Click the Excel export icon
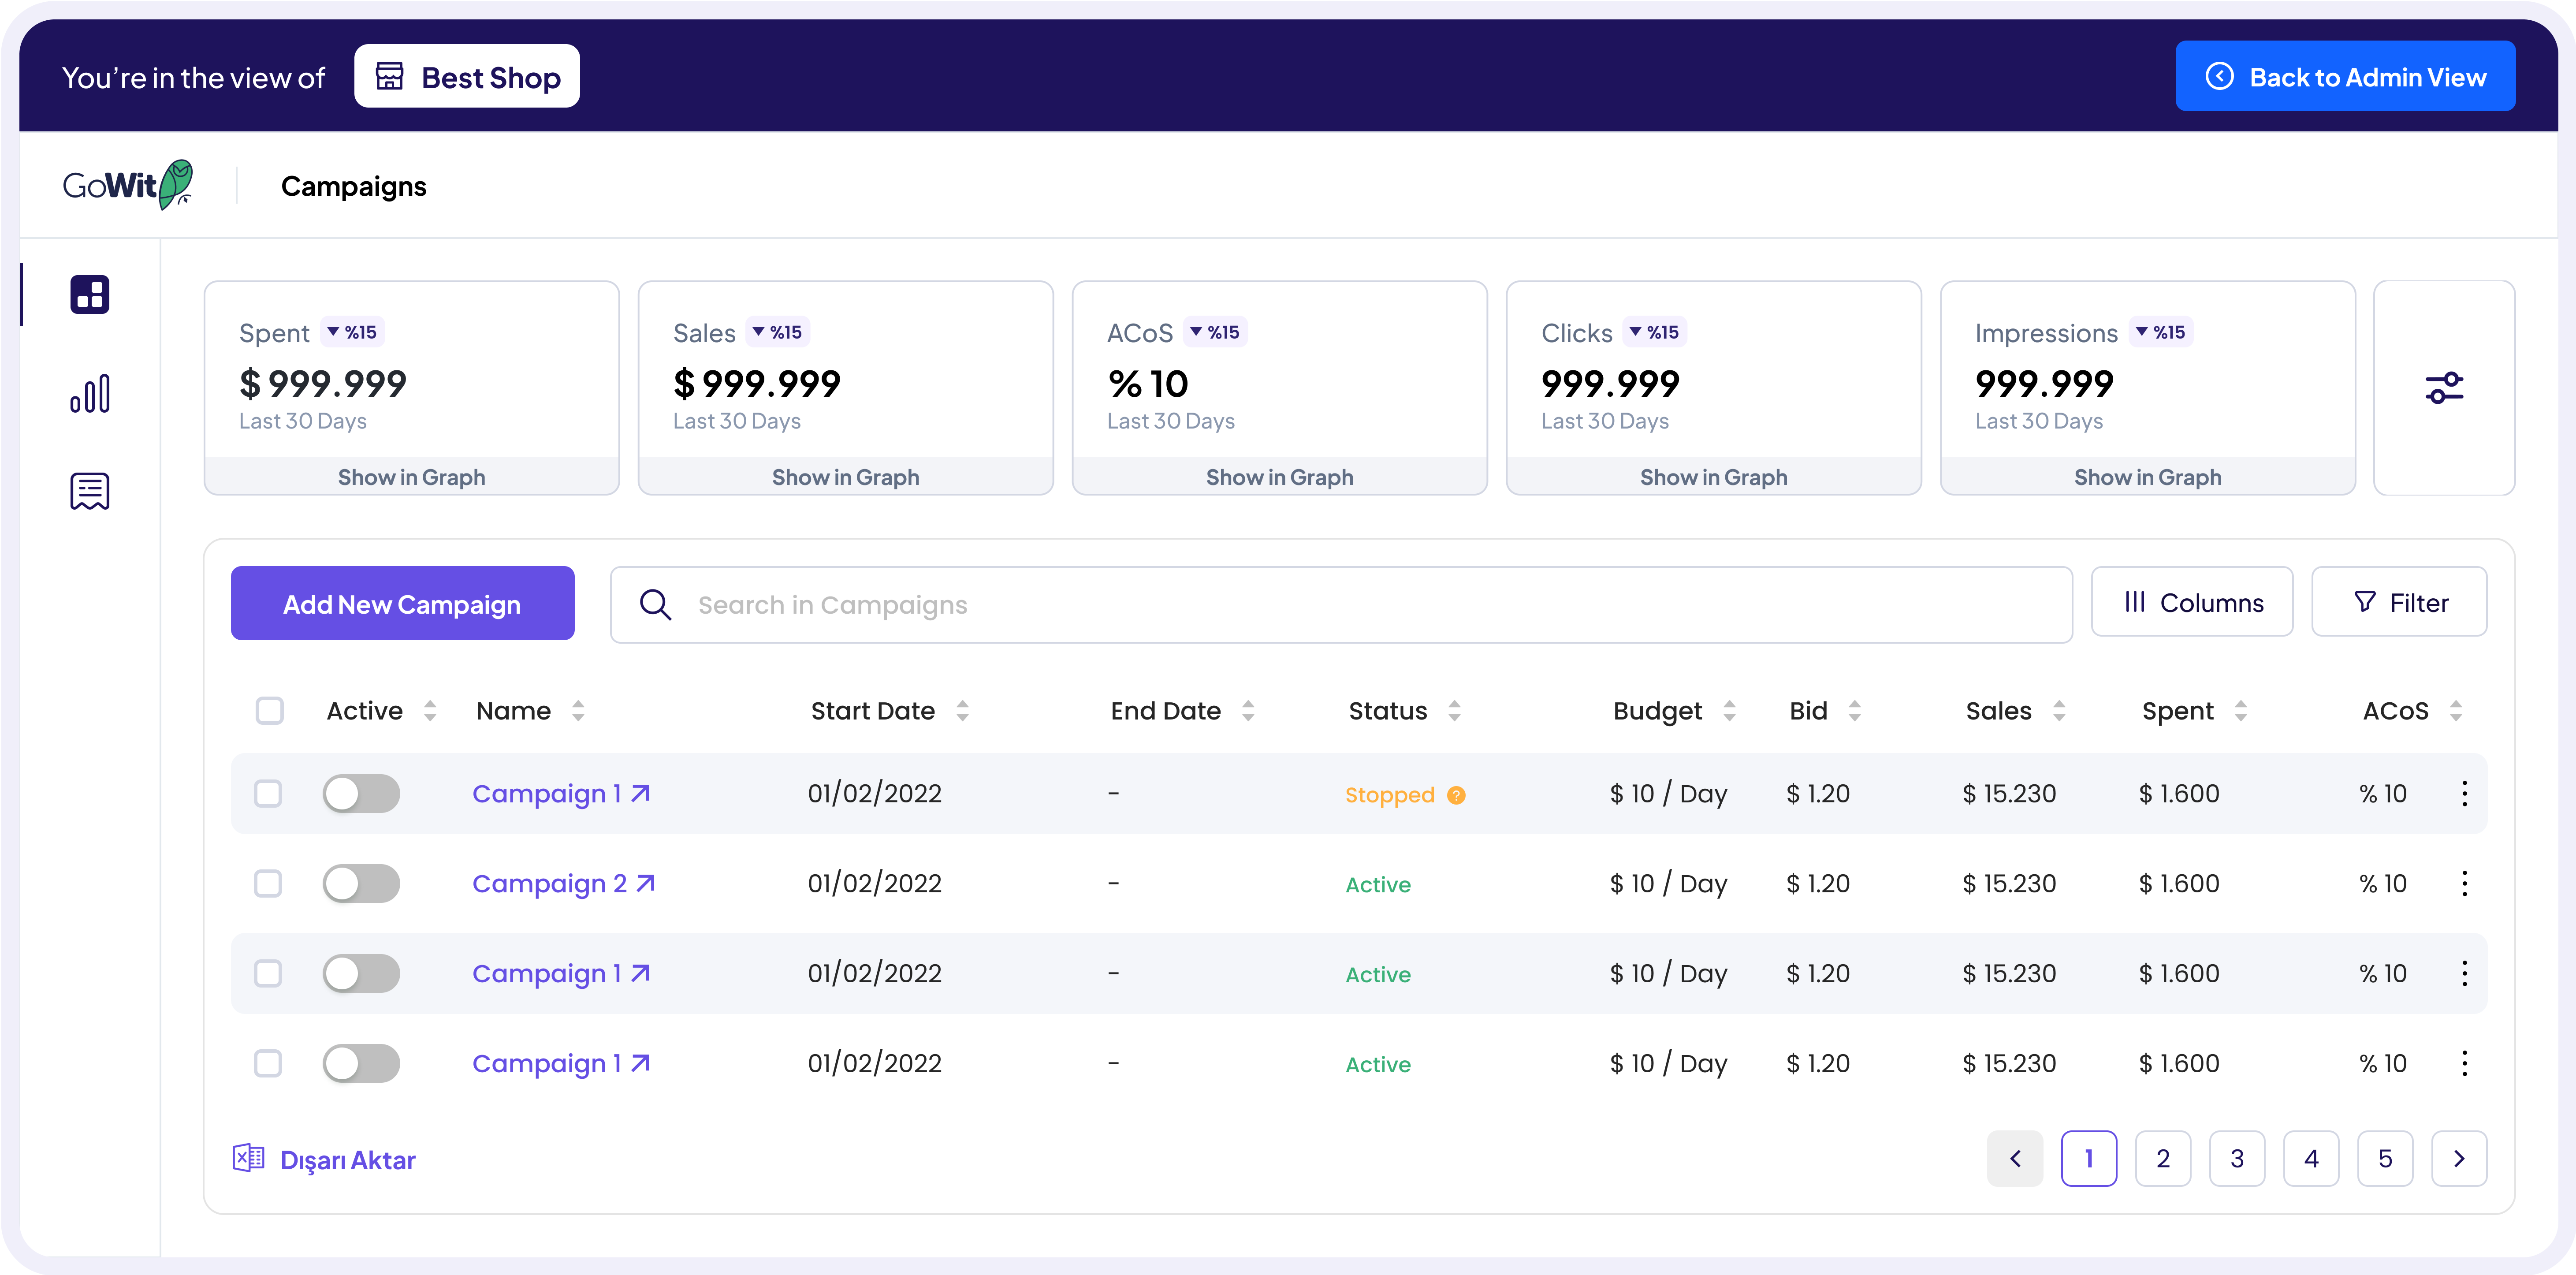Viewport: 2576px width, 1275px height. (x=248, y=1158)
